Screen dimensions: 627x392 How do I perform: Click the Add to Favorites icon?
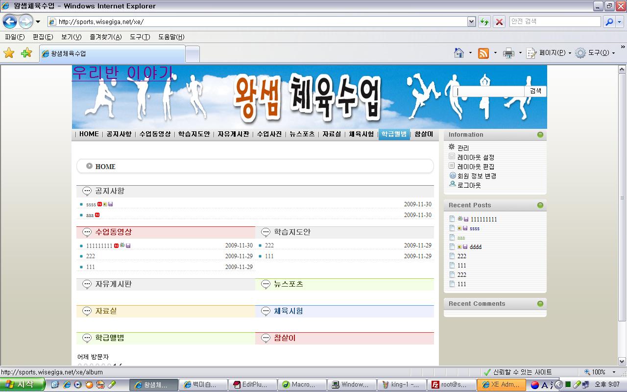26,53
